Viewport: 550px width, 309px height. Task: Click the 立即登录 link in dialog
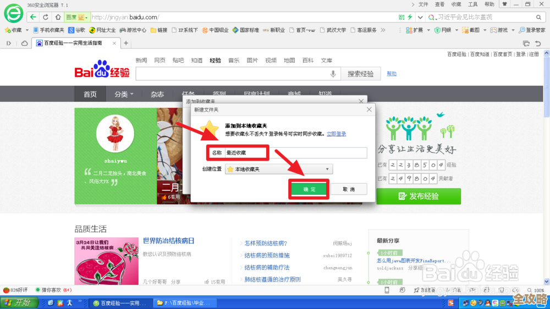click(x=336, y=134)
